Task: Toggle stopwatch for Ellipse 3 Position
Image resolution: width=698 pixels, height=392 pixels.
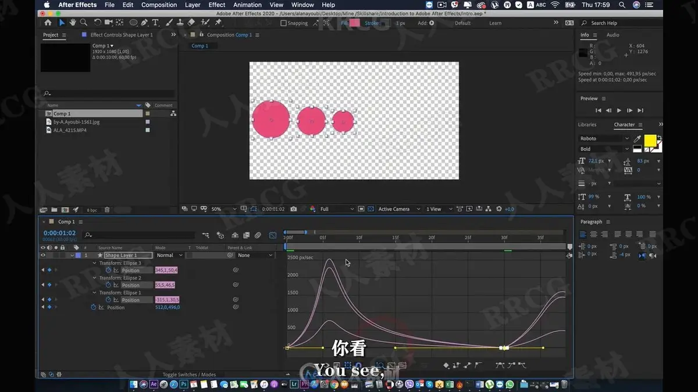Action: click(x=108, y=270)
